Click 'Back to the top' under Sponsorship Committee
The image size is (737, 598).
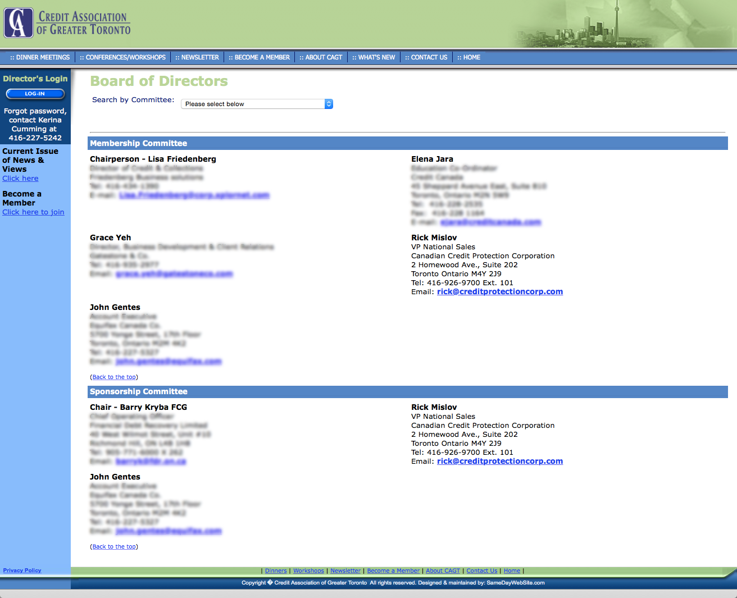pyautogui.click(x=114, y=547)
